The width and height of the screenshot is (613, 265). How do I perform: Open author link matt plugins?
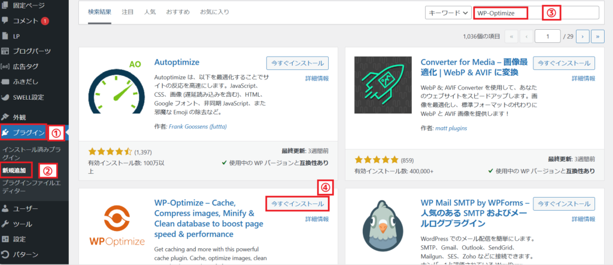point(451,128)
